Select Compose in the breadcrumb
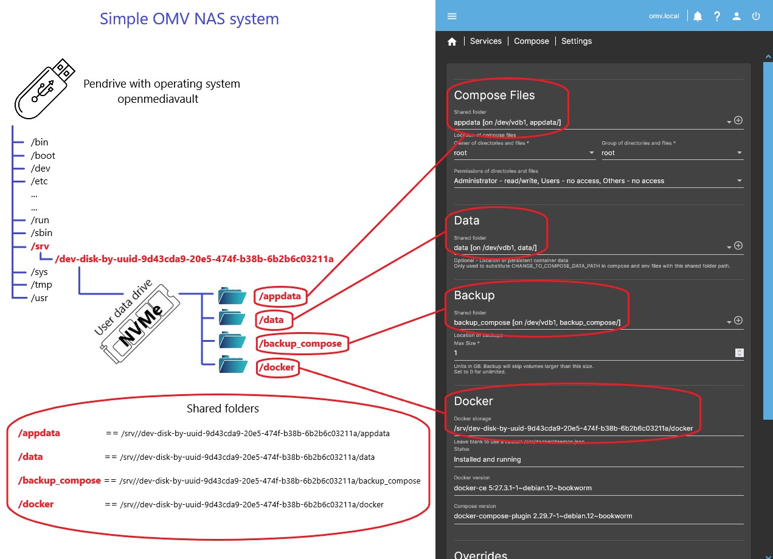This screenshot has width=773, height=559. pos(531,41)
